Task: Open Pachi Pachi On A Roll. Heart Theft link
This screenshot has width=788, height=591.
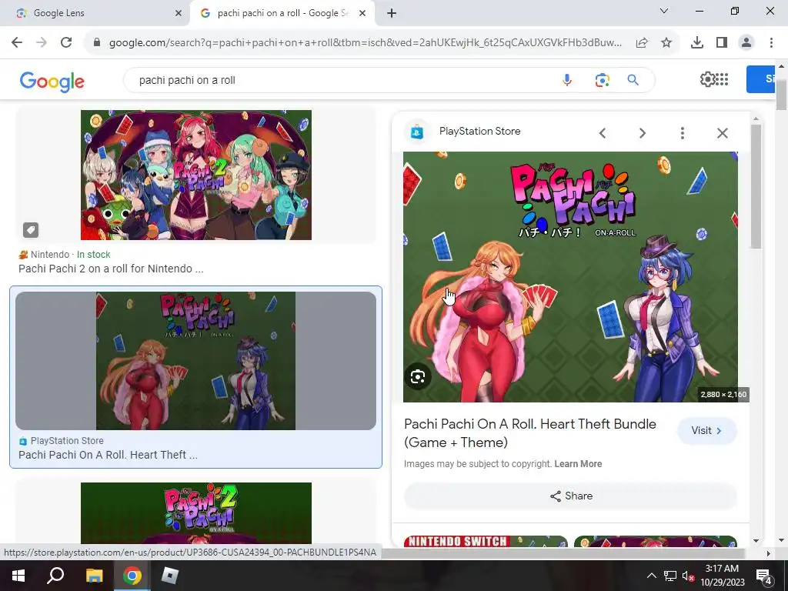Action: [108, 455]
